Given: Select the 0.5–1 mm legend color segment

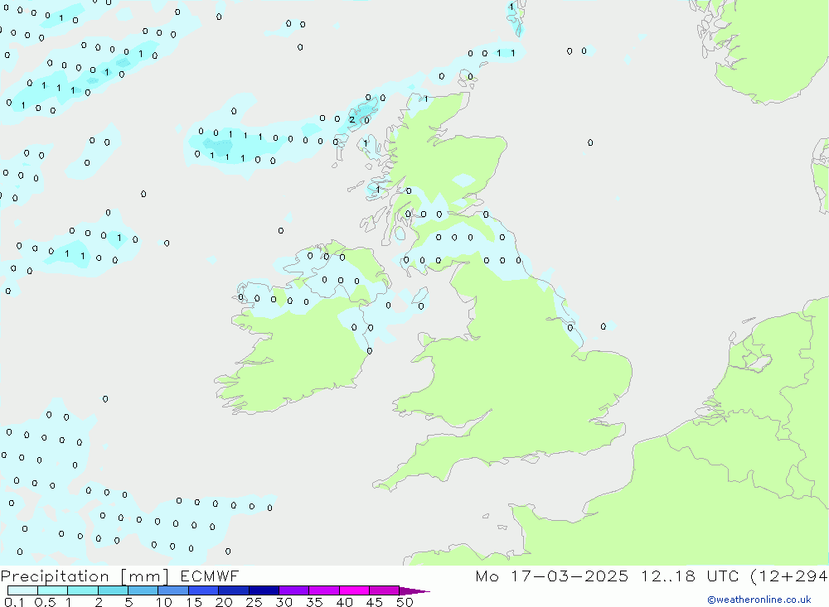Looking at the screenshot, I should pos(52,590).
